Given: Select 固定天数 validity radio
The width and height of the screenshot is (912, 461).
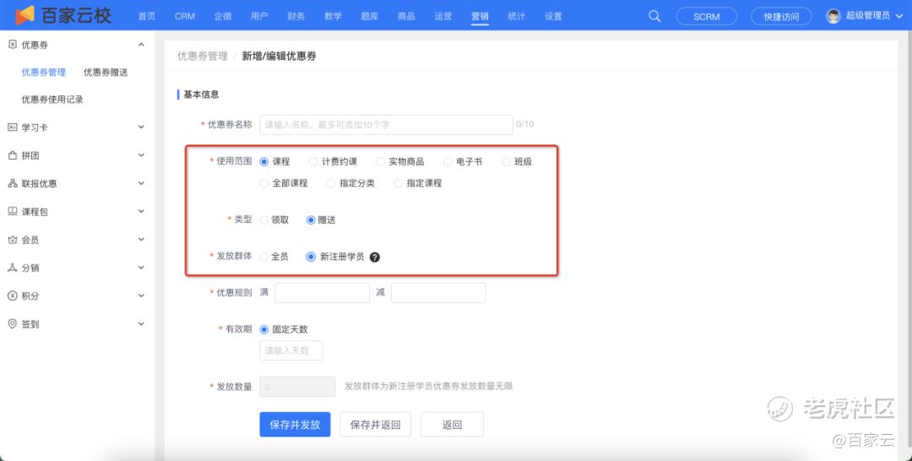Looking at the screenshot, I should point(264,329).
